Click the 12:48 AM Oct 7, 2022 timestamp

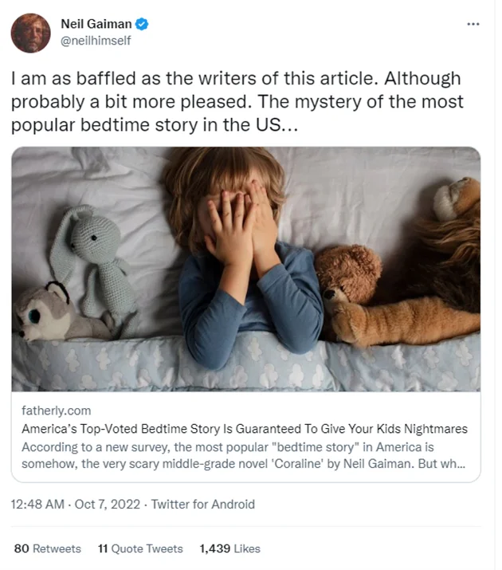(x=76, y=504)
